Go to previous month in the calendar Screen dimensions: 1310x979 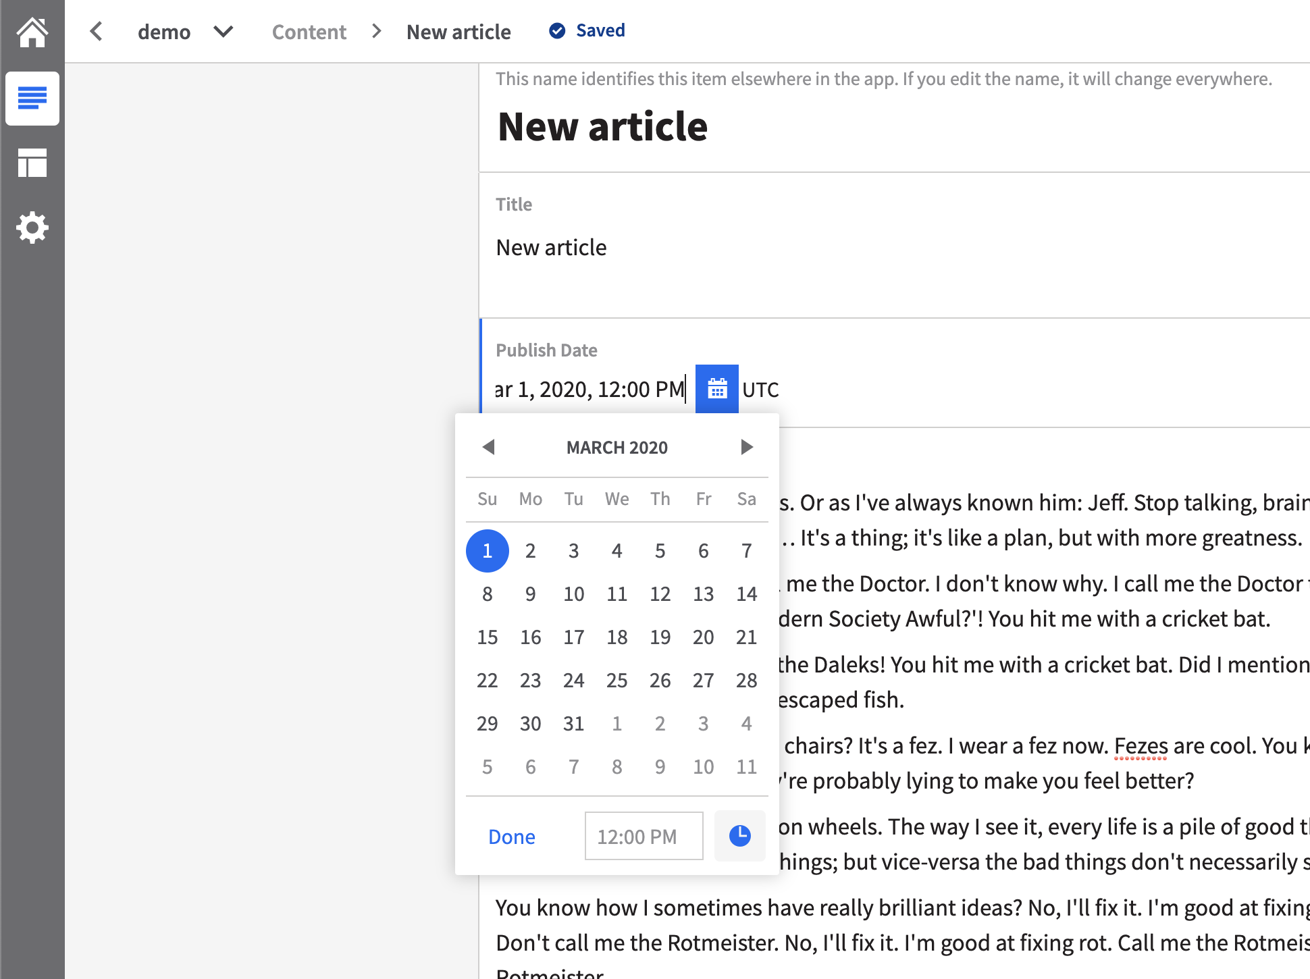click(x=489, y=447)
